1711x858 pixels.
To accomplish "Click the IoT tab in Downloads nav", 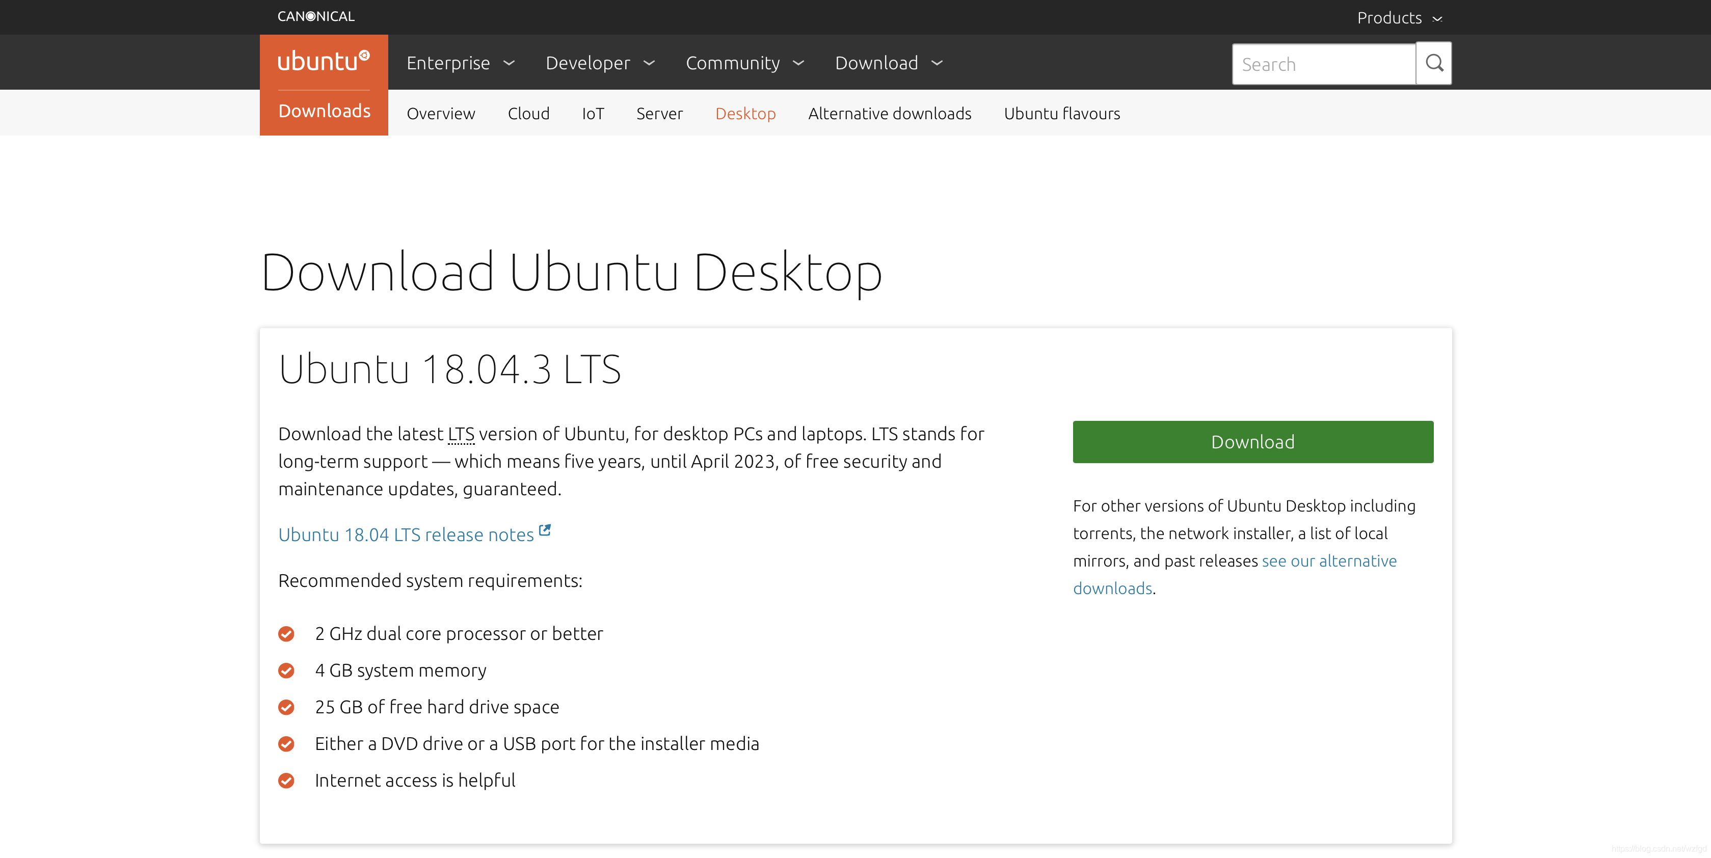I will (x=592, y=113).
